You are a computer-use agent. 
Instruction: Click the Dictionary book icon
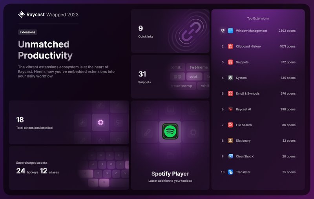[230, 141]
